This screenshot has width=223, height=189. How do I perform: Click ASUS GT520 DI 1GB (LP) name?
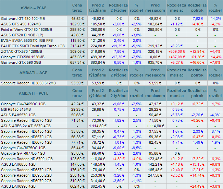(22, 35)
